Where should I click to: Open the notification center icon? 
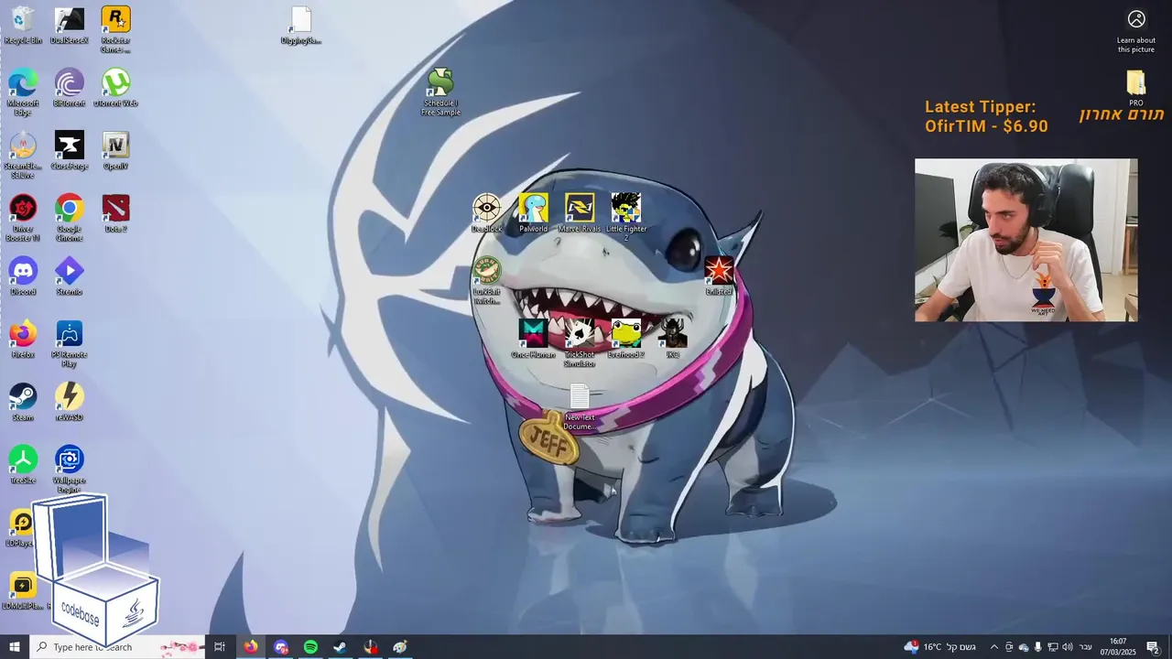(1153, 647)
